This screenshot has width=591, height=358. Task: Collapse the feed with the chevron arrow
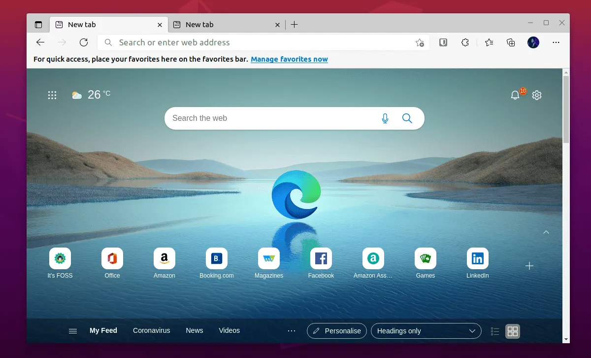(x=546, y=232)
